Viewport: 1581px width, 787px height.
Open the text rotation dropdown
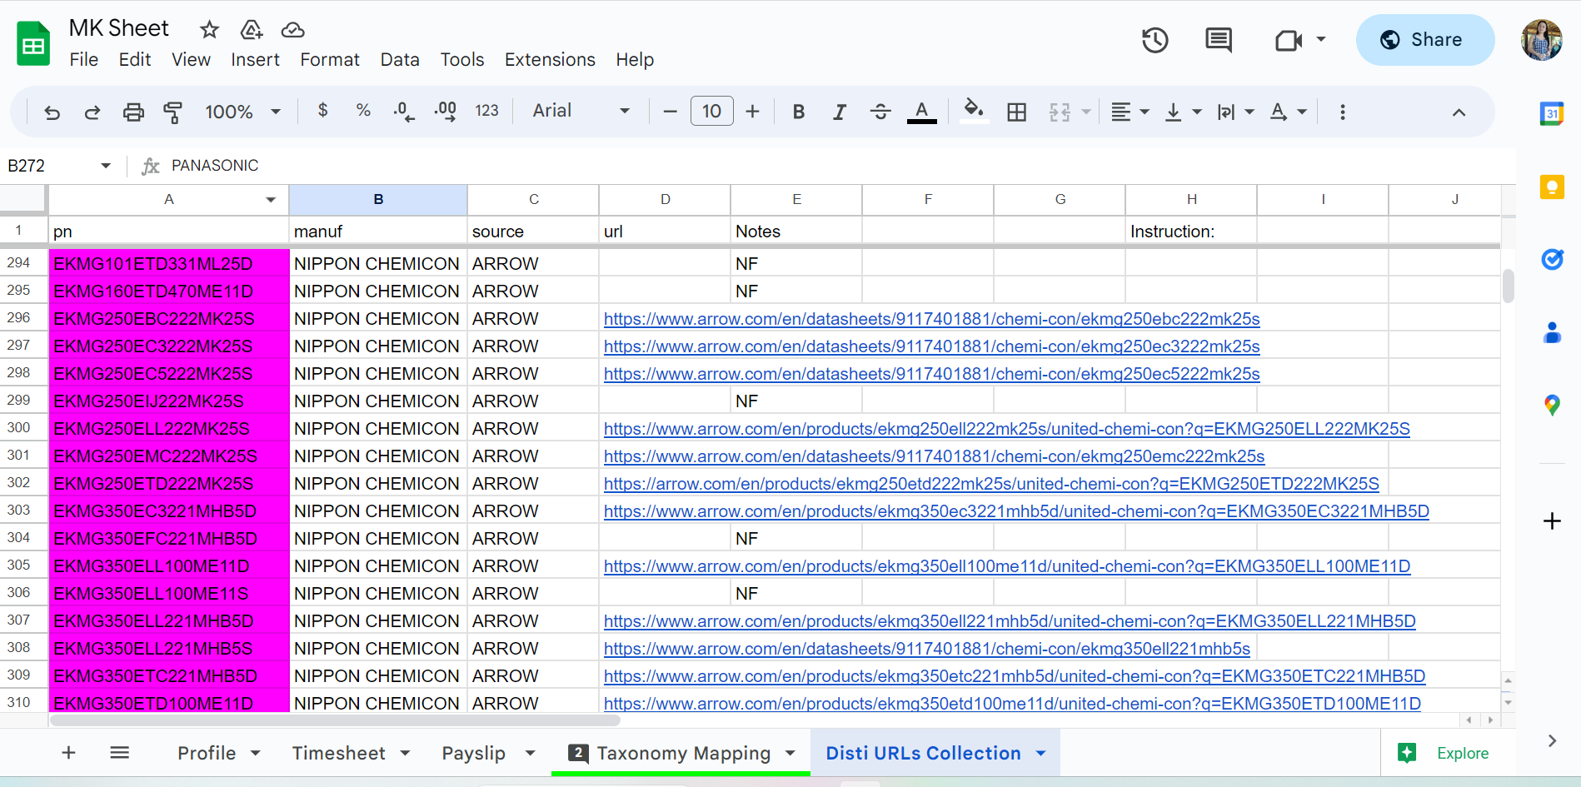[1288, 112]
